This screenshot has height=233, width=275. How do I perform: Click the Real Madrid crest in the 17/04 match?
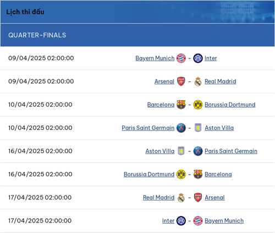181,198
